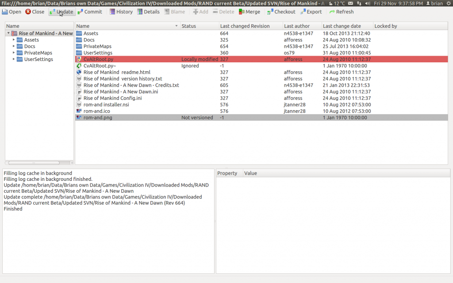Select Assets in the folder tree
Screen dimensions: 453x283
(31, 40)
